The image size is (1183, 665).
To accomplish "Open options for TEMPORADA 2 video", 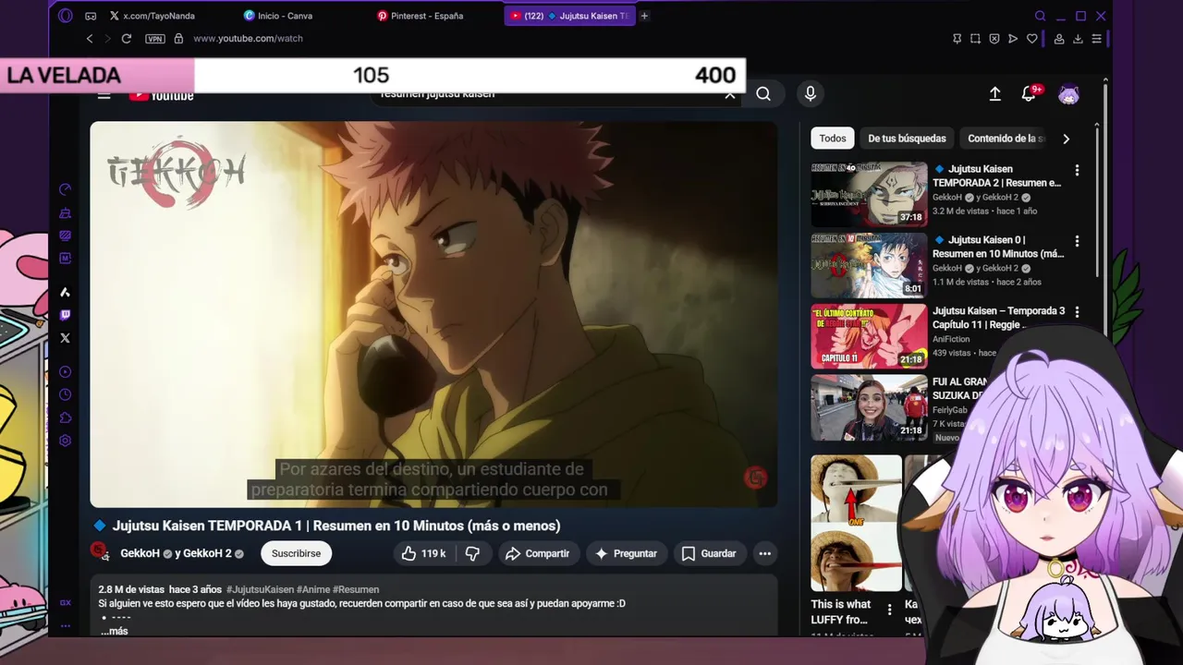I will [1077, 170].
